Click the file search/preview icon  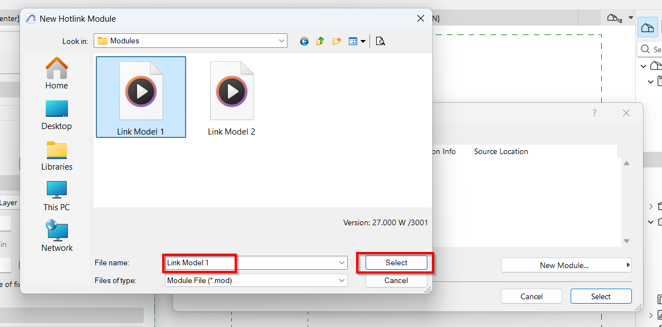pyautogui.click(x=381, y=41)
